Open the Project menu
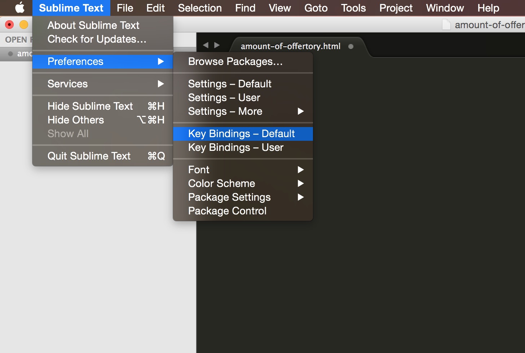Viewport: 525px width, 353px height. [x=396, y=8]
